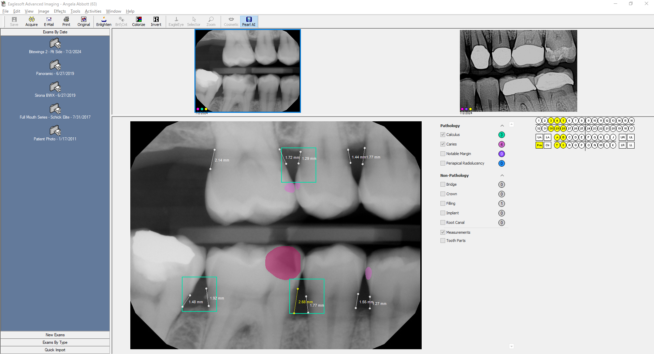654x354 pixels.
Task: Select tooth number 3 in the chart
Action: [x=551, y=121]
